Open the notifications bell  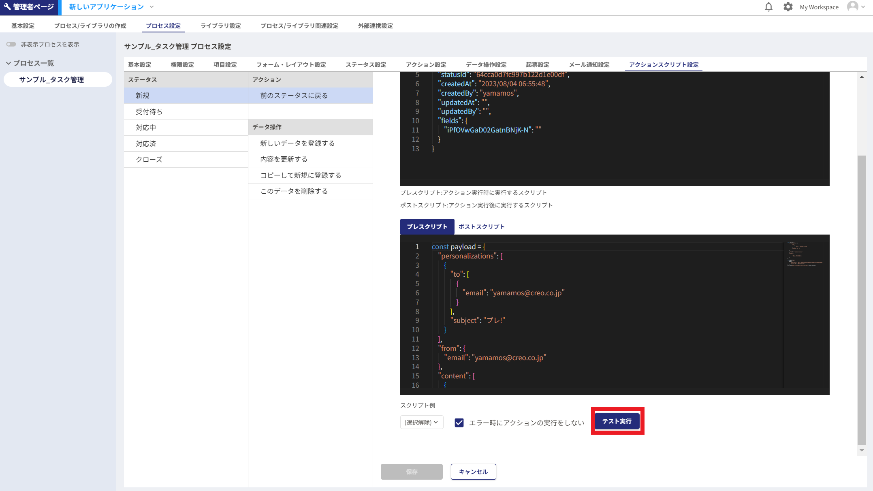click(x=768, y=7)
